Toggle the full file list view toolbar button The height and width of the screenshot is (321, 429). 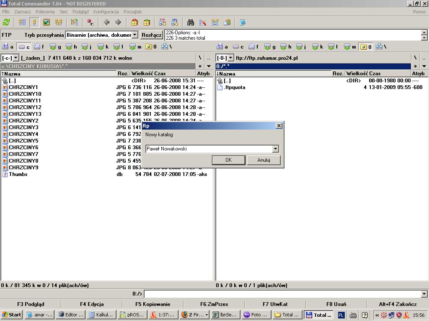(x=34, y=22)
